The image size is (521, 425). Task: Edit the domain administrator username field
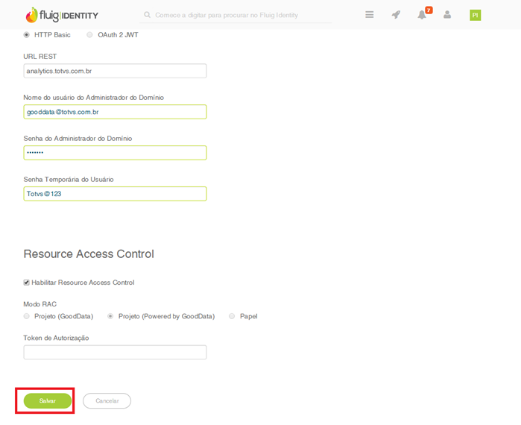[115, 112]
